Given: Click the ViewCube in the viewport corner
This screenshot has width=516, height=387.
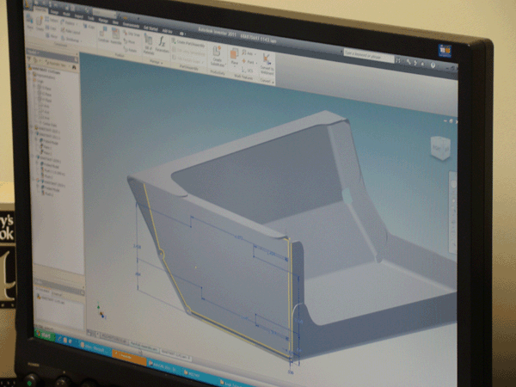Looking at the screenshot, I should [x=441, y=146].
